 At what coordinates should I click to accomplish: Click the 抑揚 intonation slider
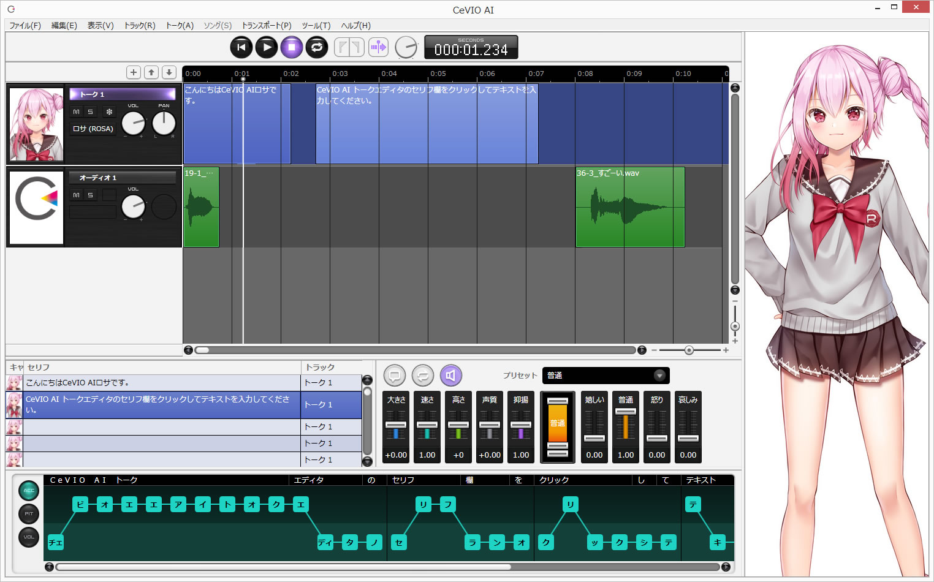click(521, 426)
